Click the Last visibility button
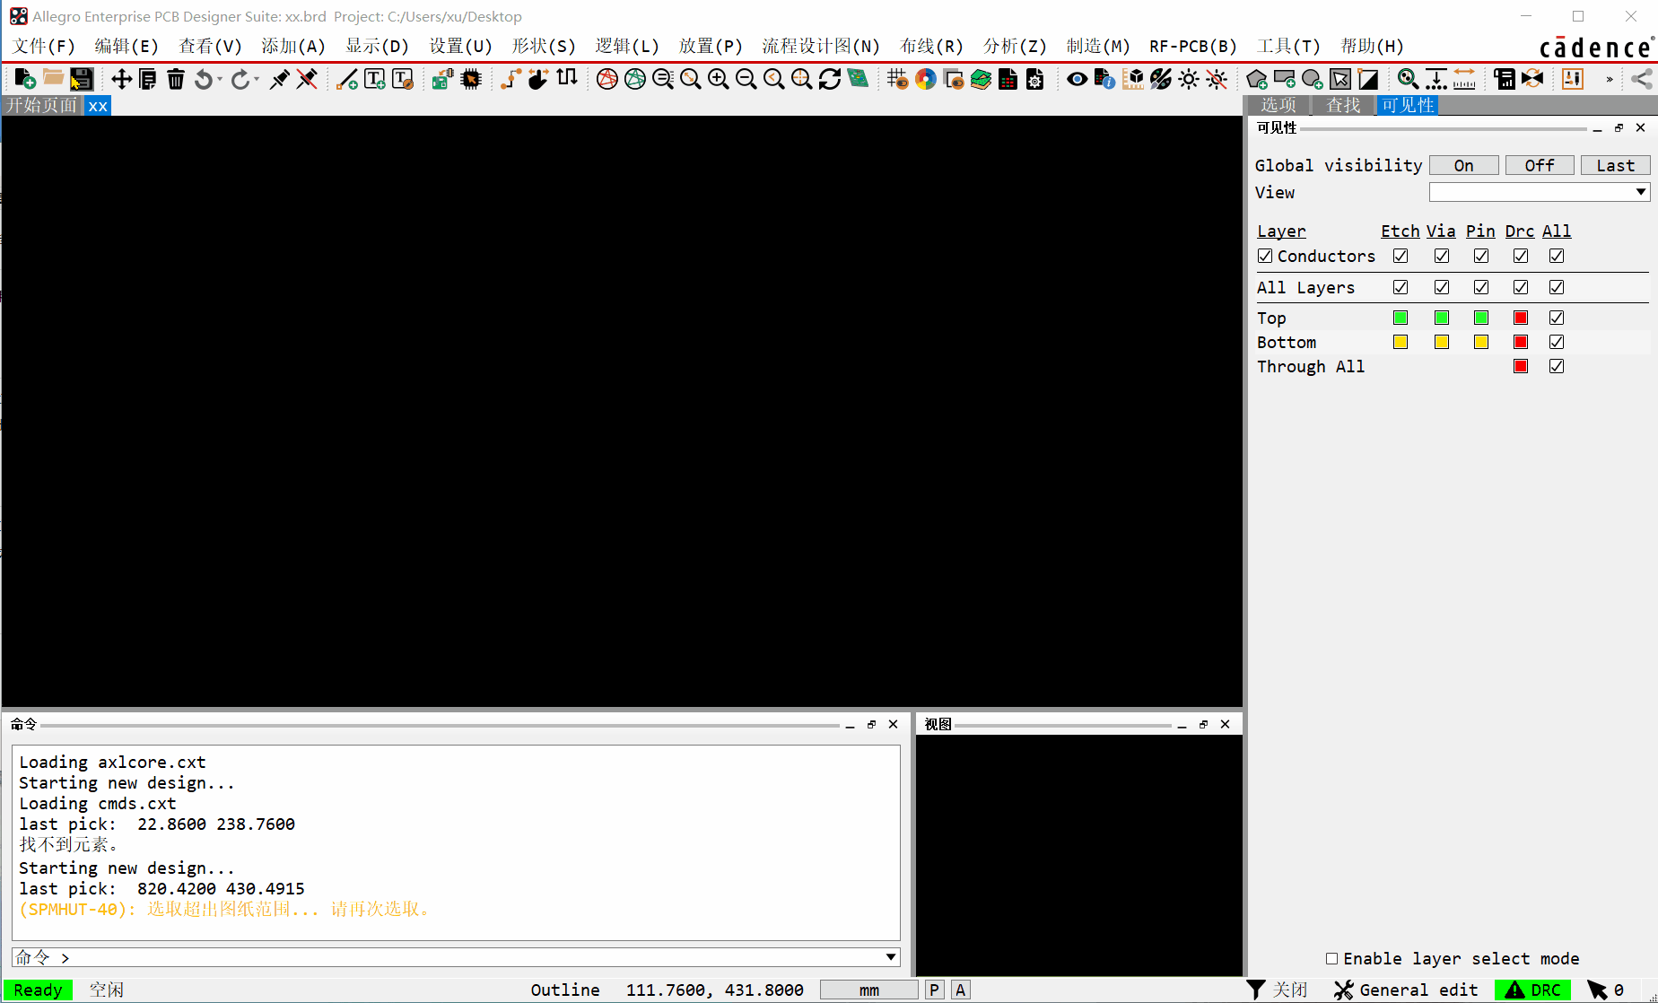The height and width of the screenshot is (1003, 1658). [x=1615, y=166]
